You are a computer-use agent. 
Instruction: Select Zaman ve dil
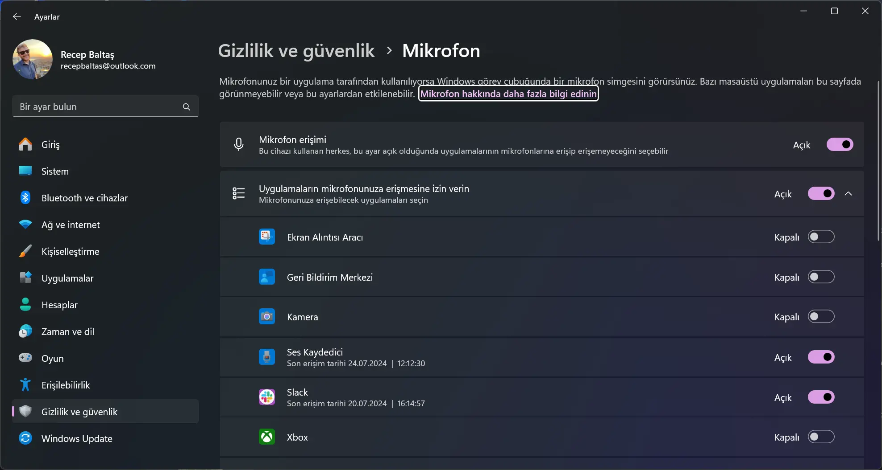tap(105, 331)
